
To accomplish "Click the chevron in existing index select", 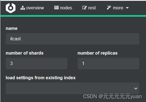I will (136, 89).
